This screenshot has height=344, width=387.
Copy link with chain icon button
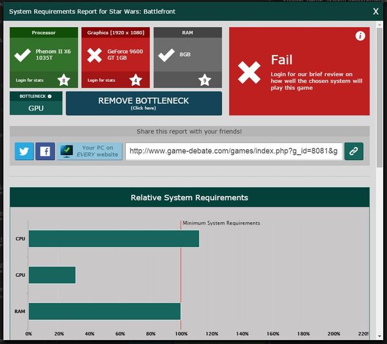click(x=353, y=151)
